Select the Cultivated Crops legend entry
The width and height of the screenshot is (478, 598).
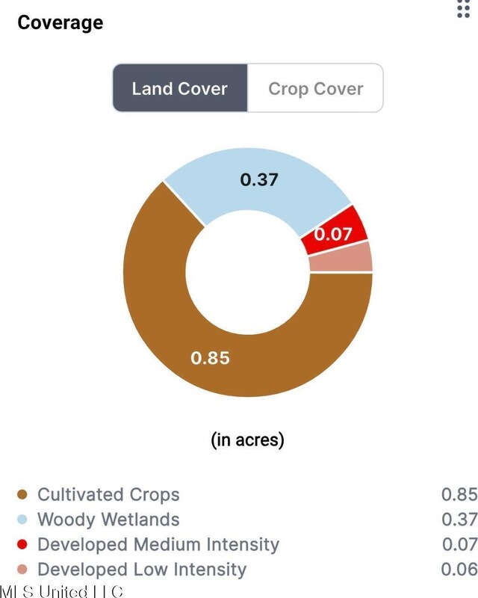pos(108,495)
